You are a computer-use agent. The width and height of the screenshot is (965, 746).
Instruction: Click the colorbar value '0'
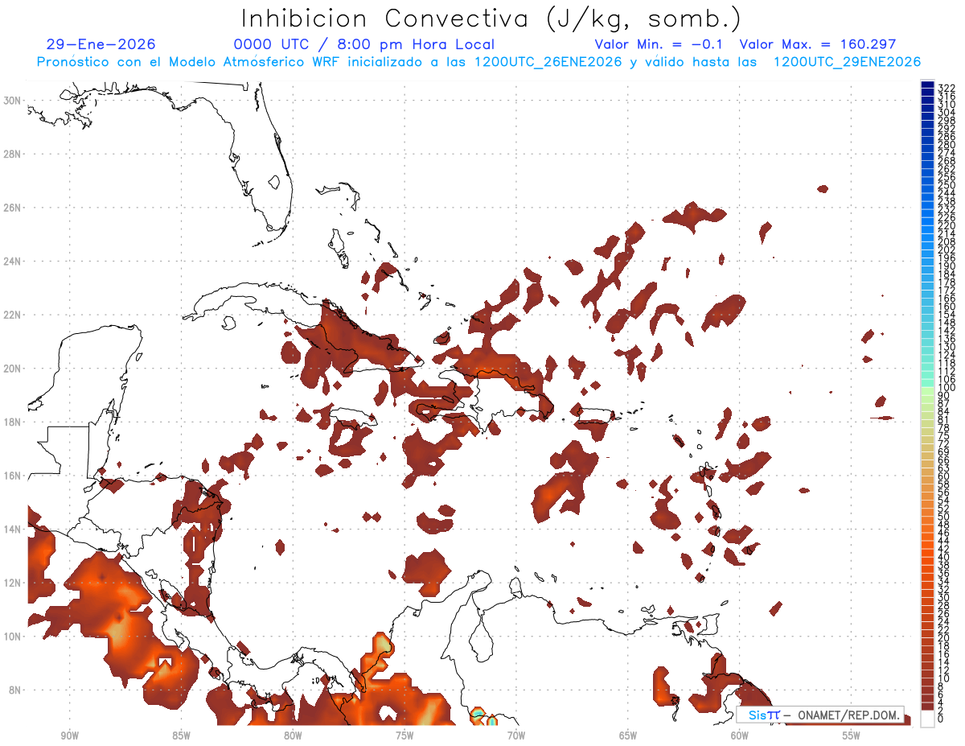[941, 719]
